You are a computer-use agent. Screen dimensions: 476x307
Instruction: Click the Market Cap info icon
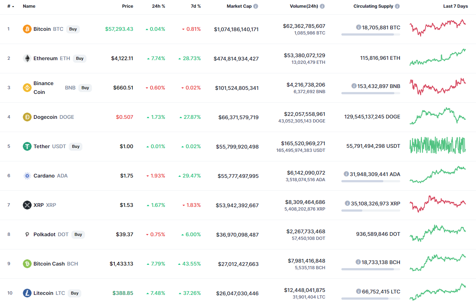point(256,6)
